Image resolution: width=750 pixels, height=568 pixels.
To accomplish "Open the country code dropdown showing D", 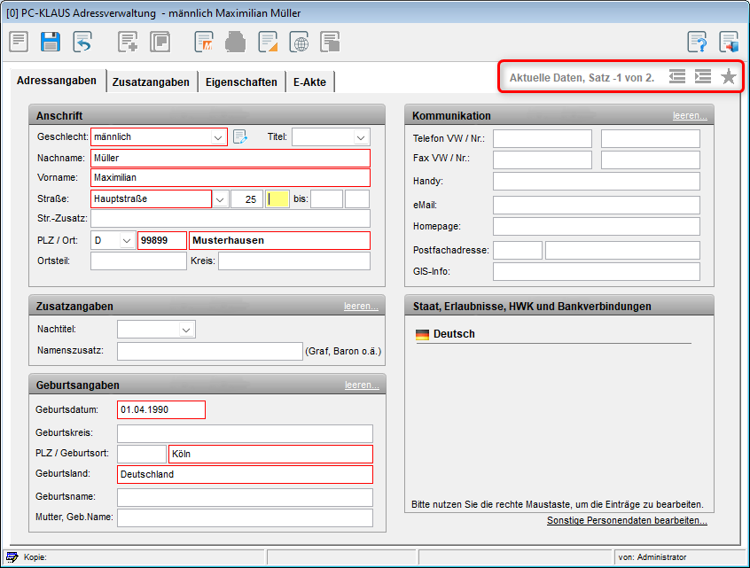I will [126, 241].
